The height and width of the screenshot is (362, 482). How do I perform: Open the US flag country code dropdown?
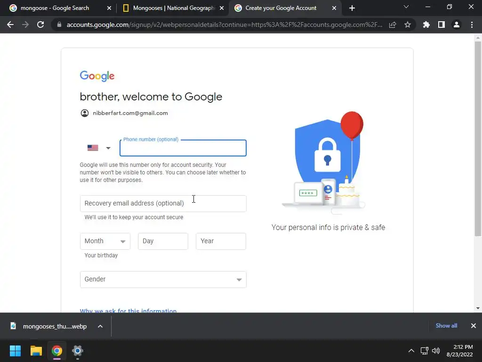(x=98, y=148)
